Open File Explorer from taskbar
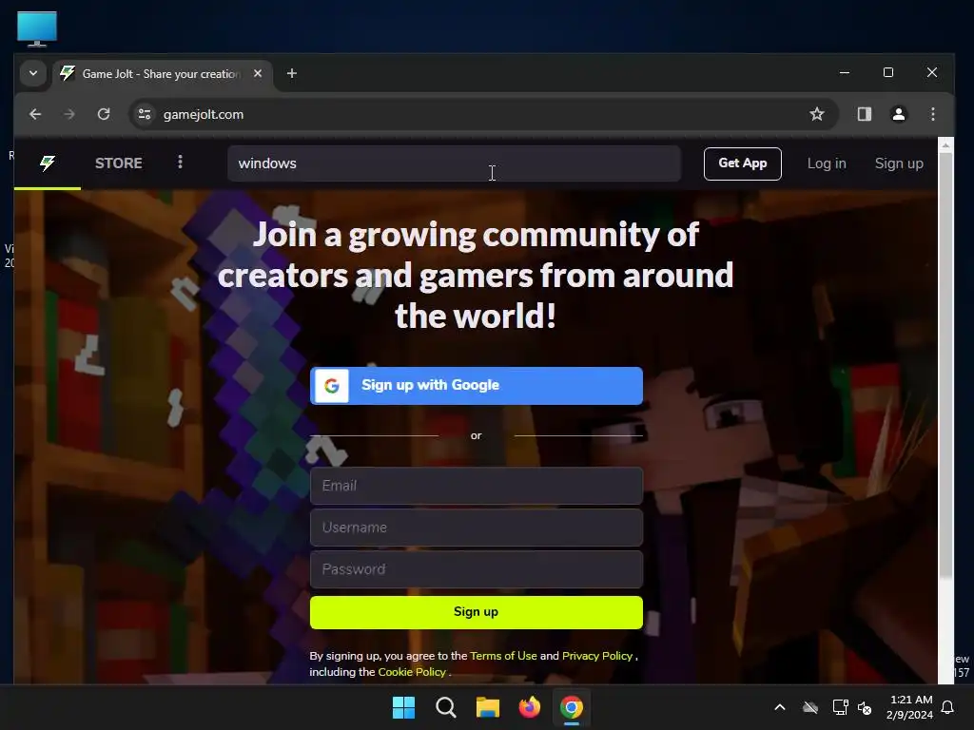This screenshot has height=730, width=974. (488, 707)
